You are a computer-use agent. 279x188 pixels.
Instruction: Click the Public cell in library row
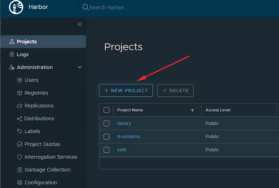tap(212, 123)
